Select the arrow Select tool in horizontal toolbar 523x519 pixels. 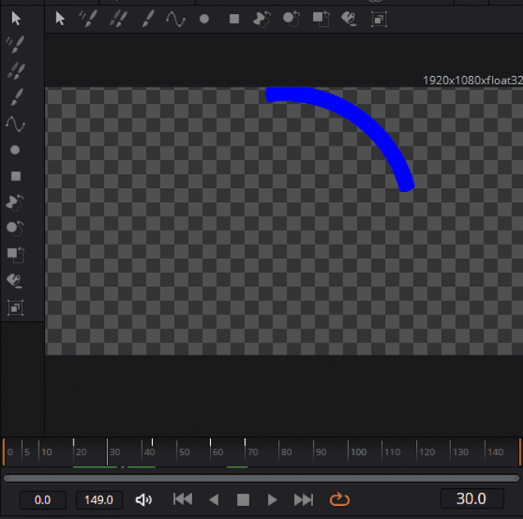[x=60, y=18]
